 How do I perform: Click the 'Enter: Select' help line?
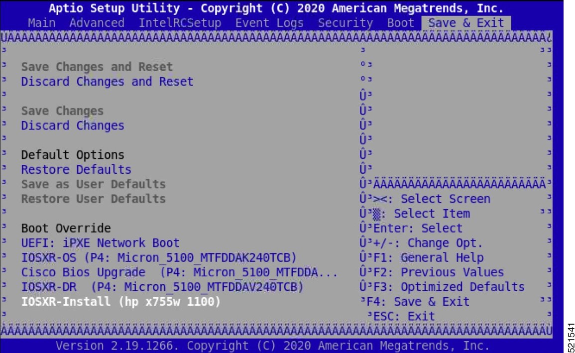(418, 228)
